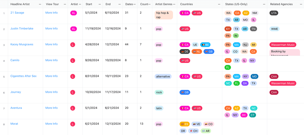Click US flag tag in Camilo row
The height and width of the screenshot is (135, 304).
click(185, 61)
